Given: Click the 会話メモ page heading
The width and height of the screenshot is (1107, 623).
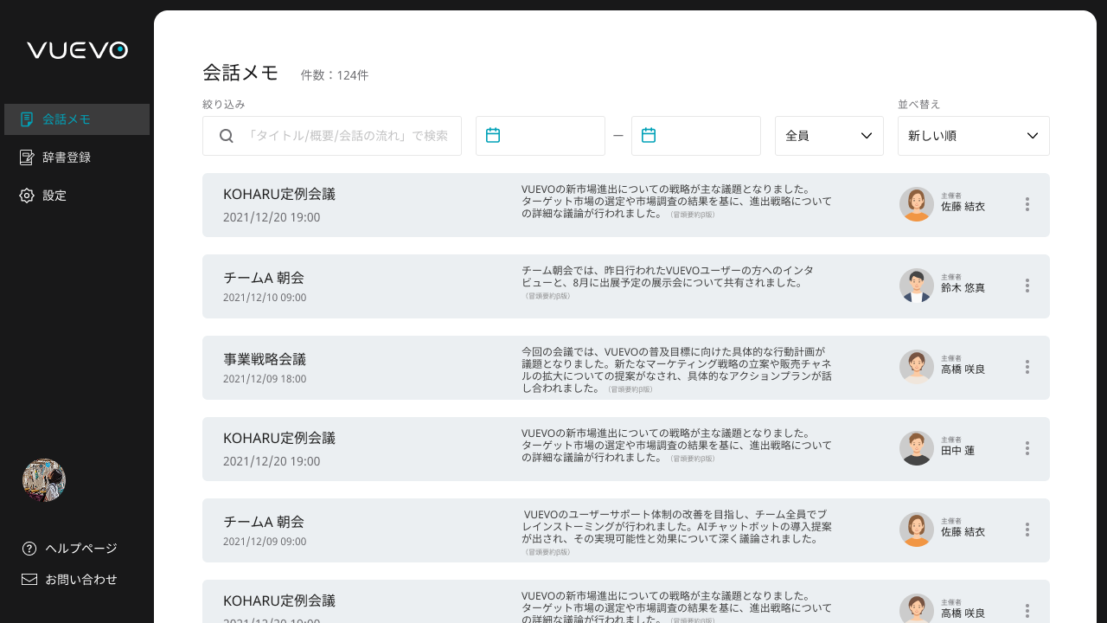Looking at the screenshot, I should tap(240, 73).
